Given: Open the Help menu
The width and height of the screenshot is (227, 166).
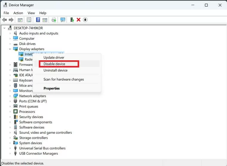Looking at the screenshot, I should point(43,13).
